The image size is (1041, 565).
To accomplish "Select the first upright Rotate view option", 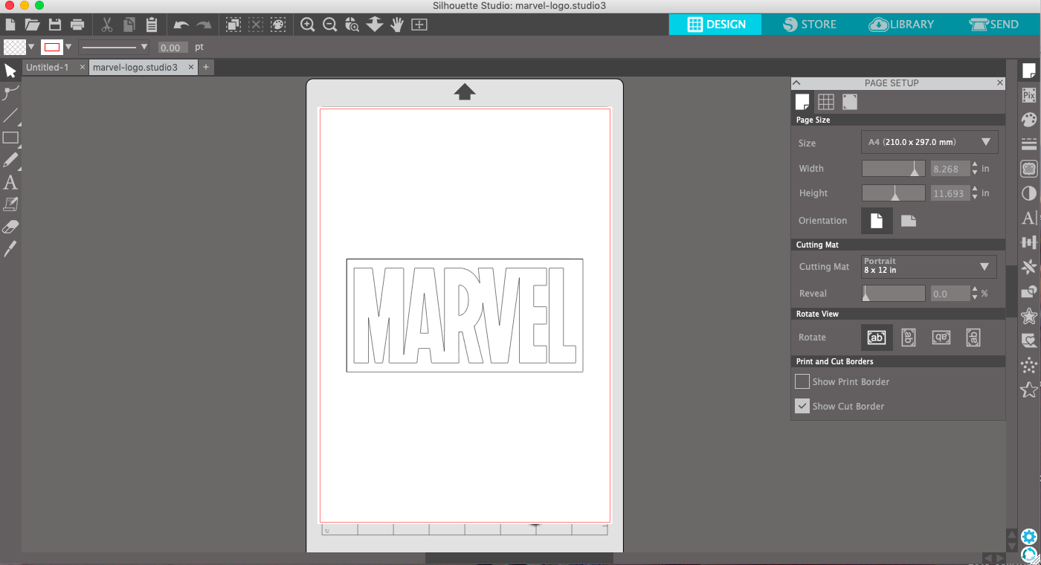I will [877, 338].
